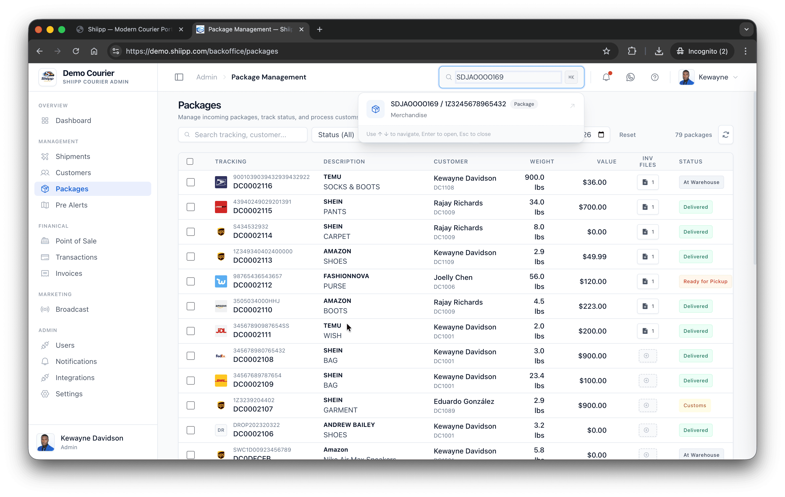Refresh the packages list
This screenshot has height=497, width=785.
(726, 134)
